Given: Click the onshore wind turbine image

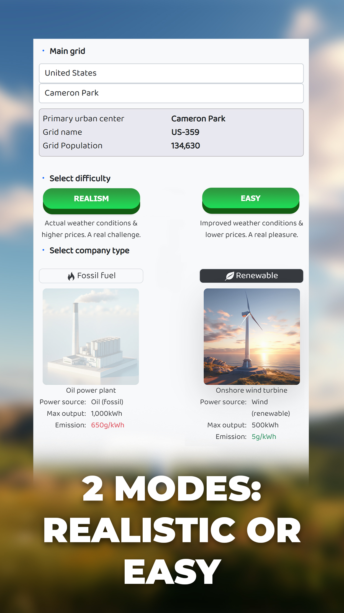Looking at the screenshot, I should (x=252, y=336).
